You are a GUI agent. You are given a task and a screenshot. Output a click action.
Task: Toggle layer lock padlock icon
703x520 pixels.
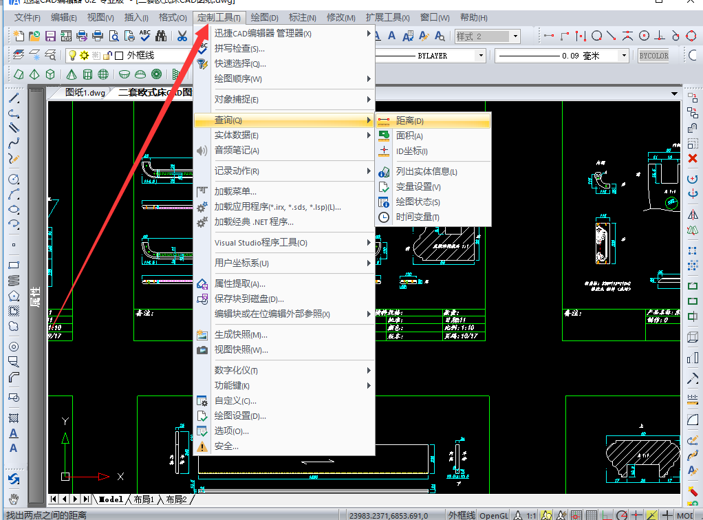(x=107, y=55)
